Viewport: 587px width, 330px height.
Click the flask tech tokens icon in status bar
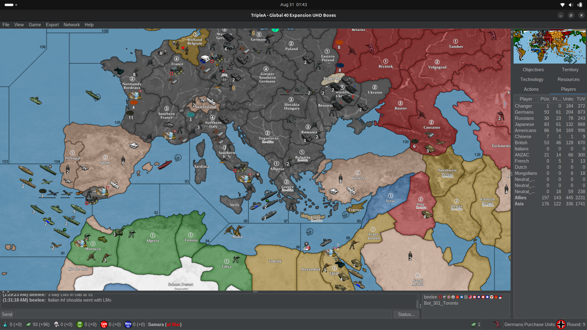5,324
